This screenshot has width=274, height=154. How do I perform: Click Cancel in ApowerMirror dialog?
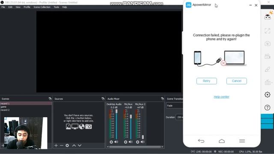(x=237, y=81)
